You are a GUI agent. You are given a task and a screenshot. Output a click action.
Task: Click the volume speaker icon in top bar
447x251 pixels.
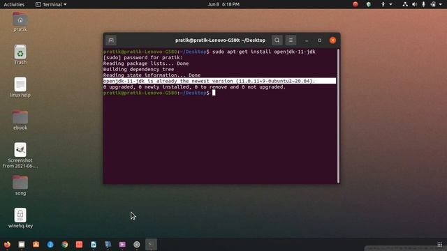pos(414,4)
